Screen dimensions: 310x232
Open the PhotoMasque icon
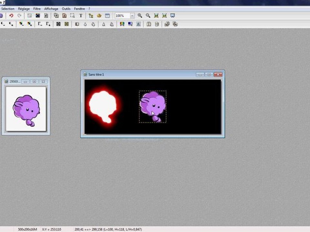[x=130, y=24]
